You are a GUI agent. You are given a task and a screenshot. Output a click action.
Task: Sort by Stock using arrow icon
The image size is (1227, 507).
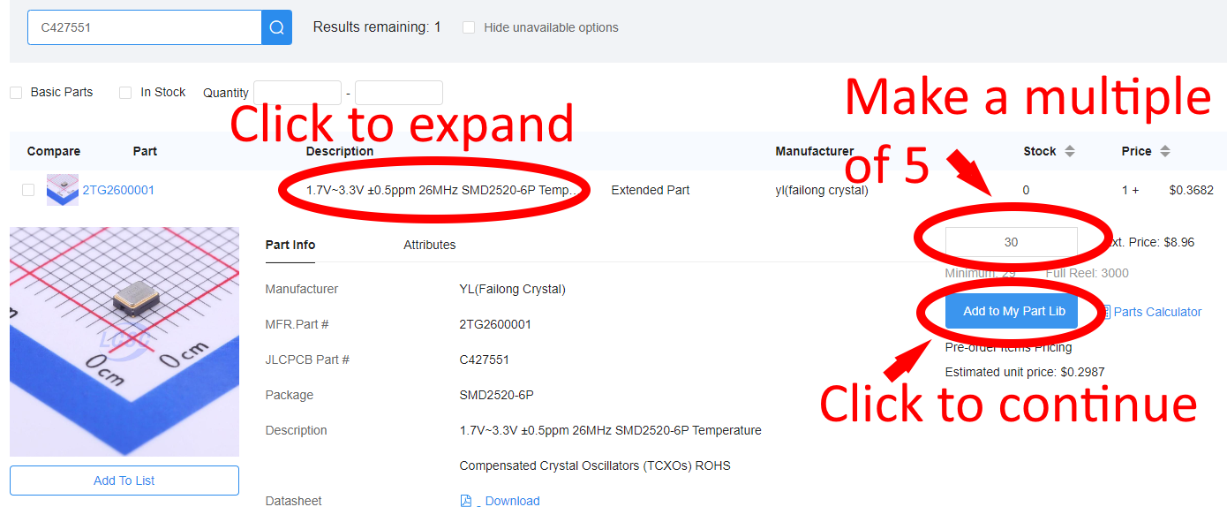pos(1070,151)
